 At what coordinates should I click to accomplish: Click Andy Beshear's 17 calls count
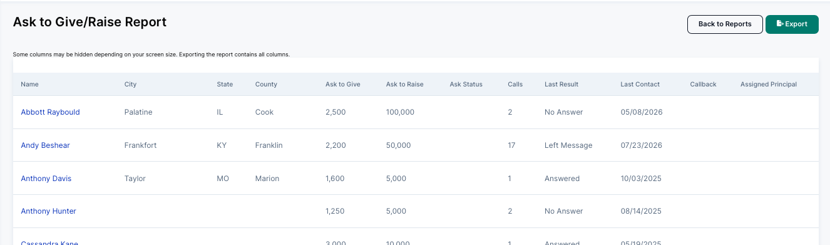pyautogui.click(x=511, y=145)
